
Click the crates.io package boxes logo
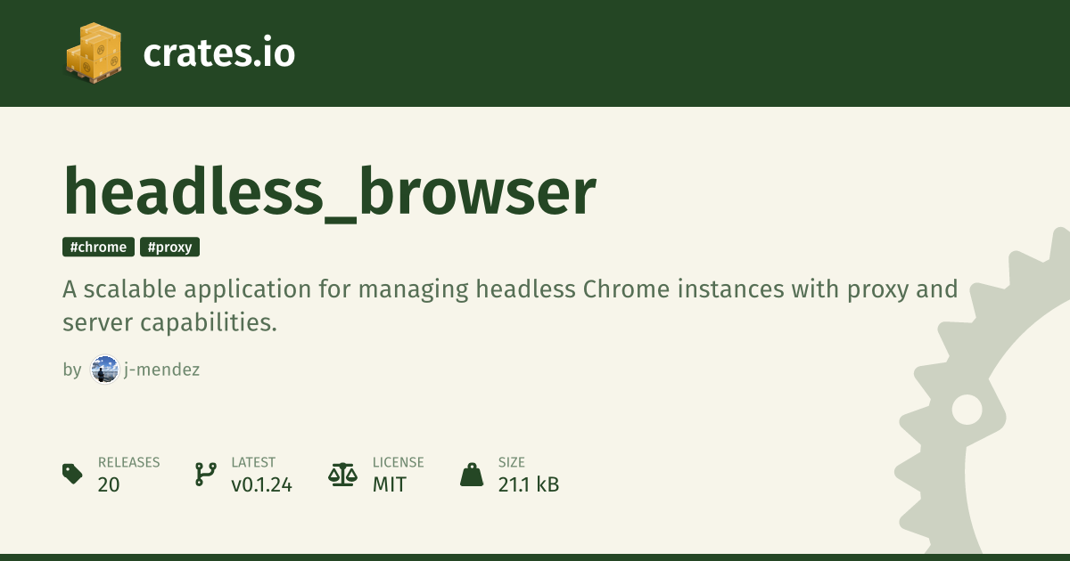[x=93, y=53]
